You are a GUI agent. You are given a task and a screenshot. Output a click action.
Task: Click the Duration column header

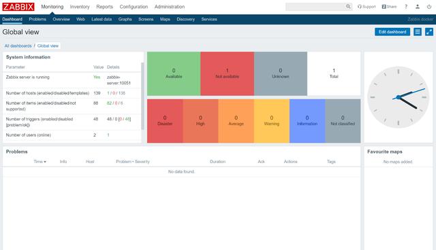point(218,162)
